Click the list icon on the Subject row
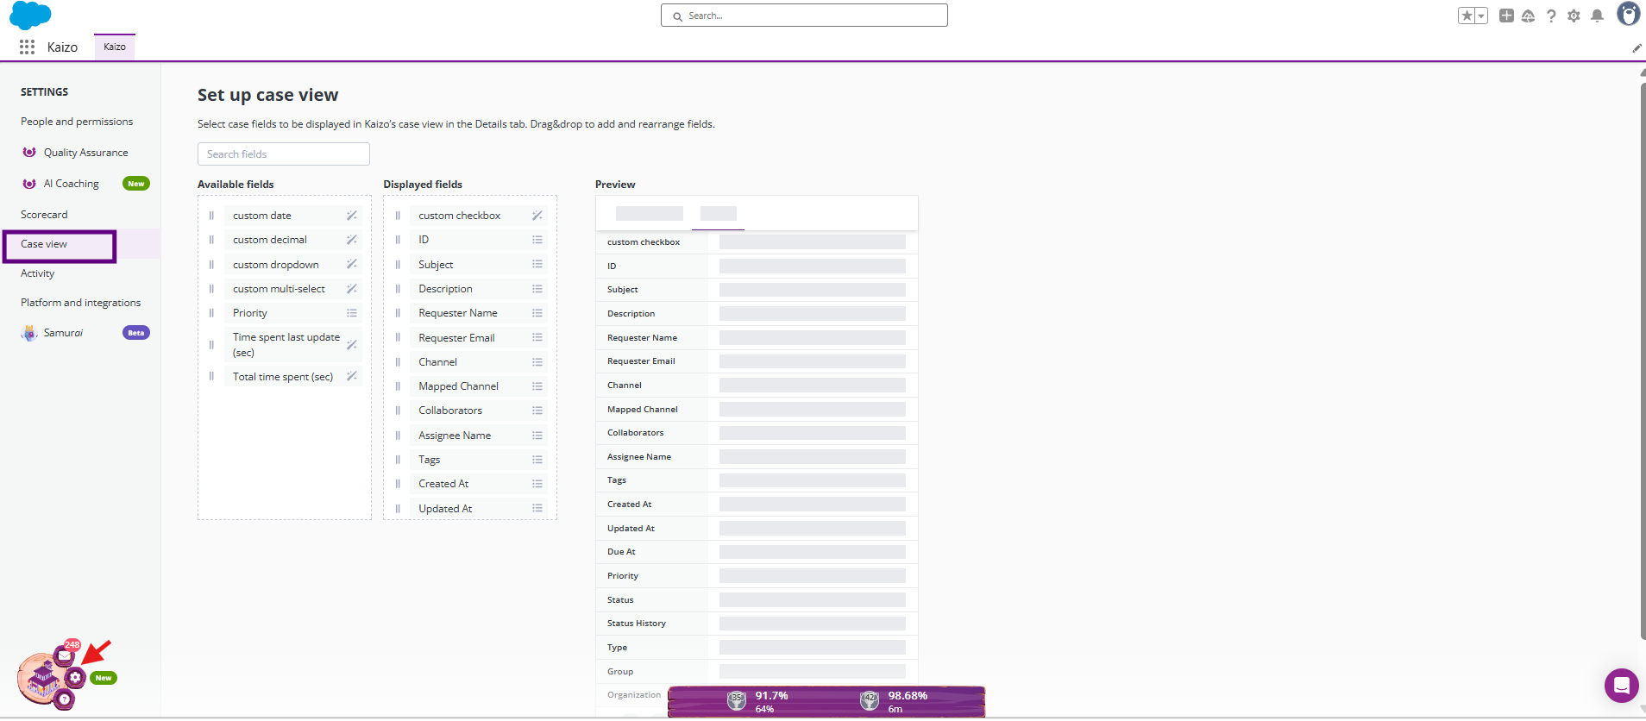Screen dimensions: 1646x721 tap(537, 264)
